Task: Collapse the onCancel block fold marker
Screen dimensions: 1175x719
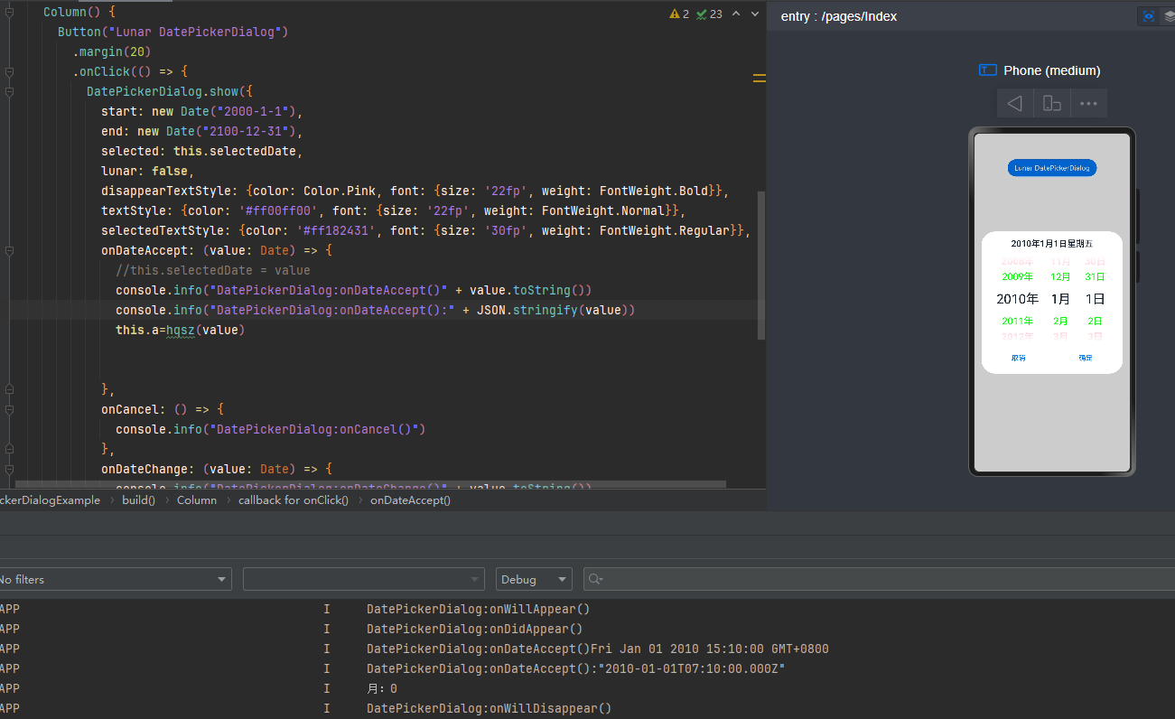Action: point(9,409)
